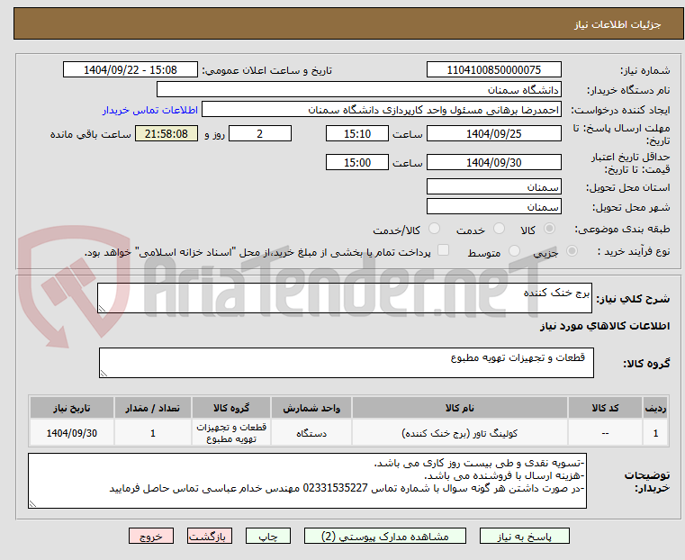This screenshot has width=685, height=560.
Task: Click the quantity cell showing 1
Action: click(x=152, y=433)
